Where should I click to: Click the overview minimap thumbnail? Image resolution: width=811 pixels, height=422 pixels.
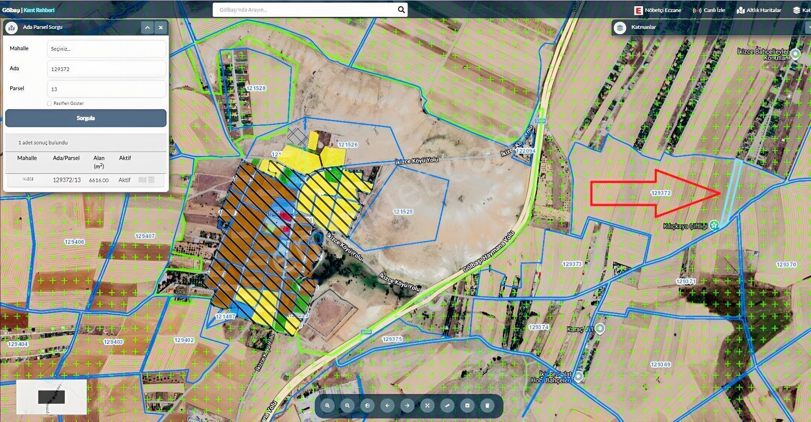click(x=52, y=397)
